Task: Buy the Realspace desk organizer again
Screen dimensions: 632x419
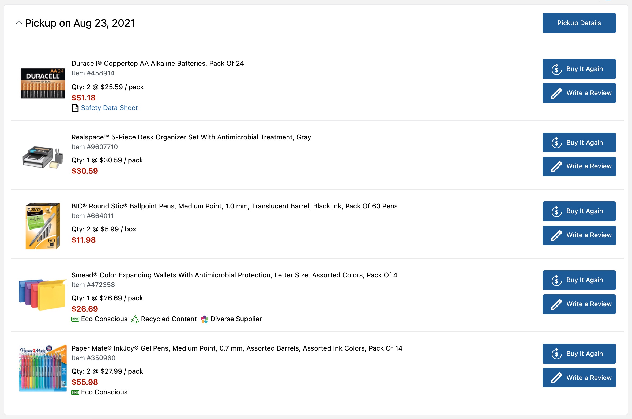Action: click(579, 143)
